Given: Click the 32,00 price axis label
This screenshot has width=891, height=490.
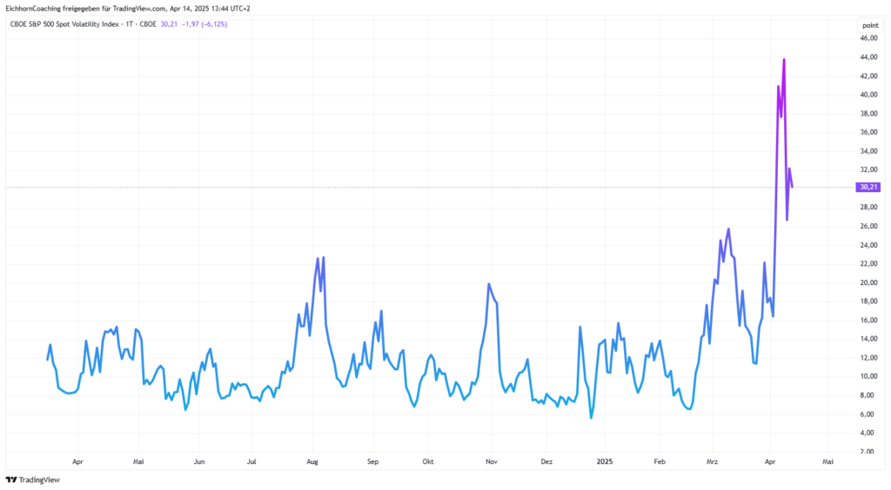Looking at the screenshot, I should pos(868,169).
